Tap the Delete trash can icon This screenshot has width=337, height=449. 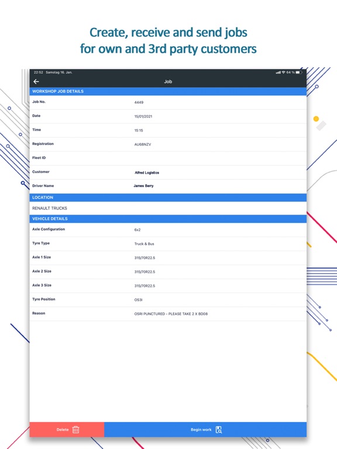pyautogui.click(x=75, y=430)
